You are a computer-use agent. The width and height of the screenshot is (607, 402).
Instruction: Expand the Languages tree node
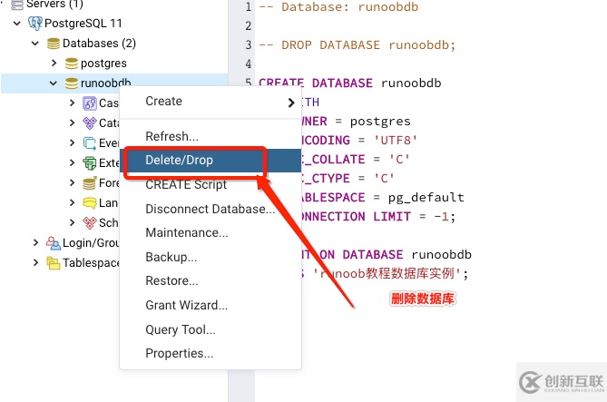coord(72,202)
